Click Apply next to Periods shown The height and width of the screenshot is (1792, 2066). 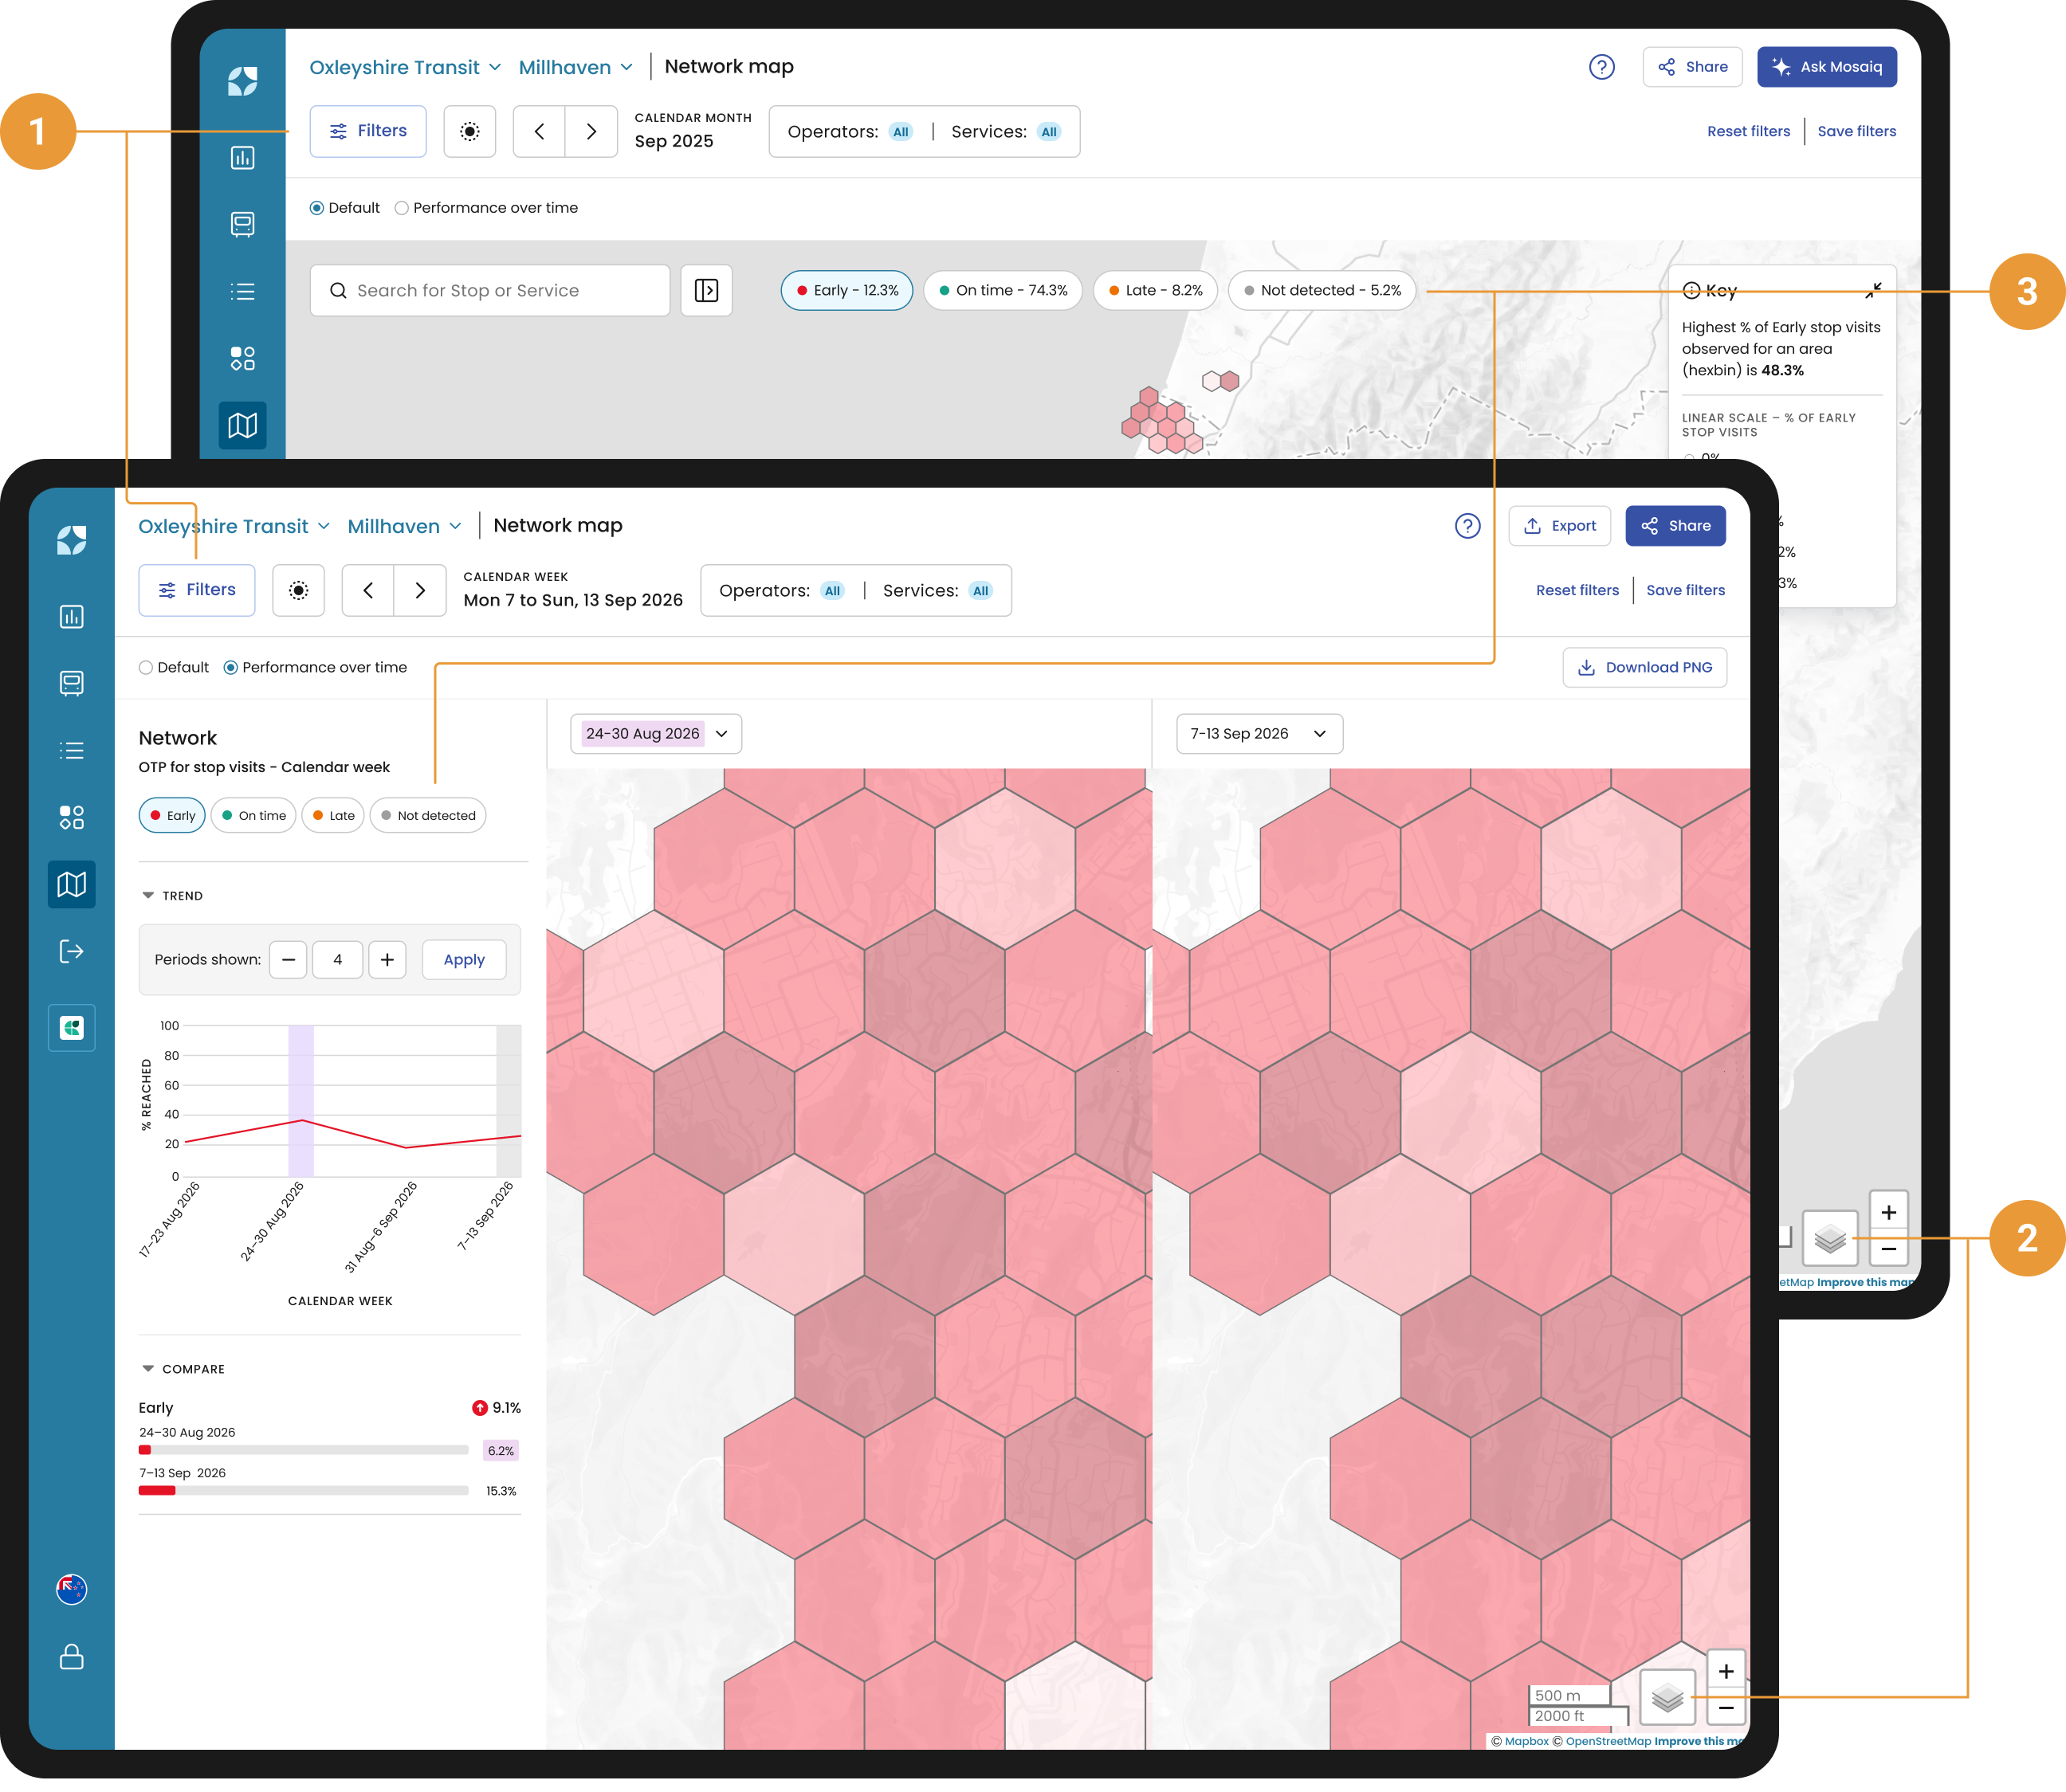tap(464, 959)
